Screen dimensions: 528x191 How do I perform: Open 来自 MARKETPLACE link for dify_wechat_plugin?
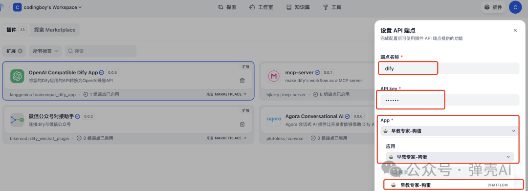tap(226, 138)
